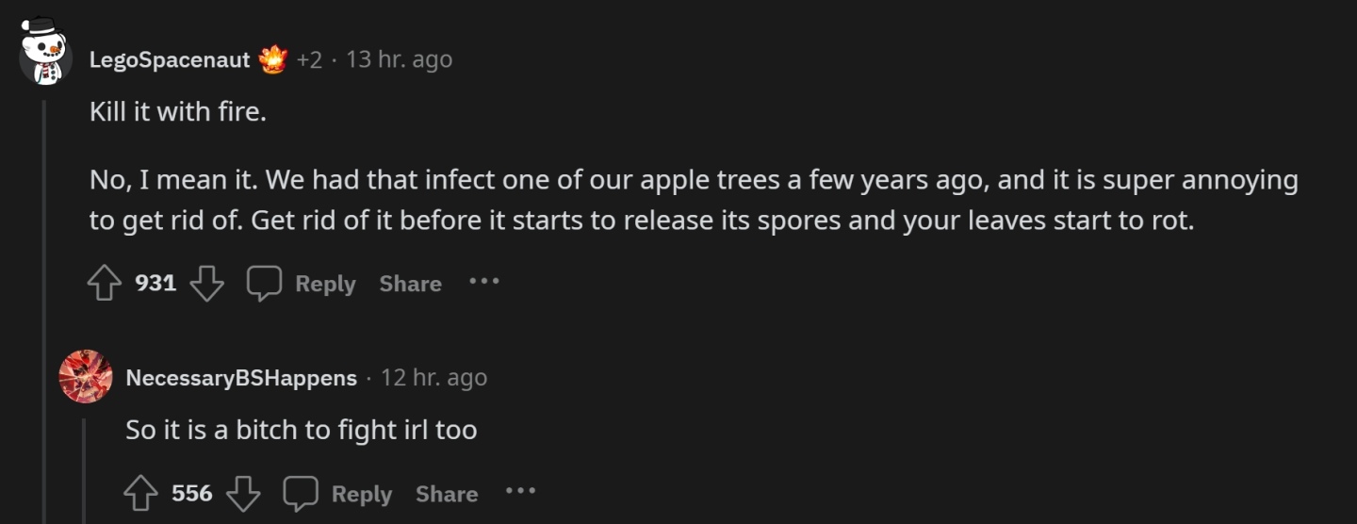Downvote NecessaryBSHappens's reply

tap(243, 494)
